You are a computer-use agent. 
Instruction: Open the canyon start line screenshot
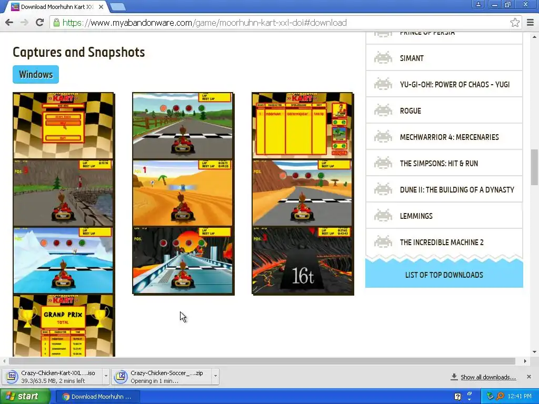pyautogui.click(x=302, y=193)
